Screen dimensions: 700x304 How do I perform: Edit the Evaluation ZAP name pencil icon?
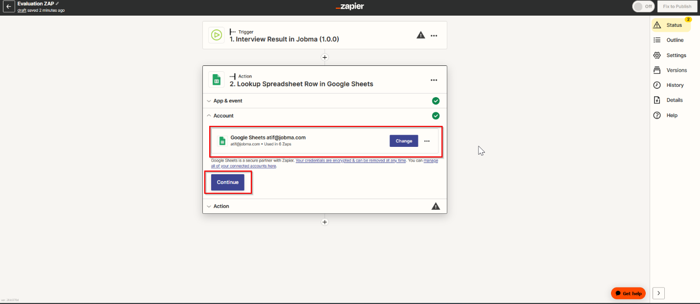(58, 3)
